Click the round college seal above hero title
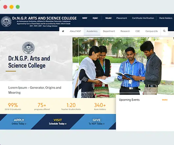 [28, 48]
